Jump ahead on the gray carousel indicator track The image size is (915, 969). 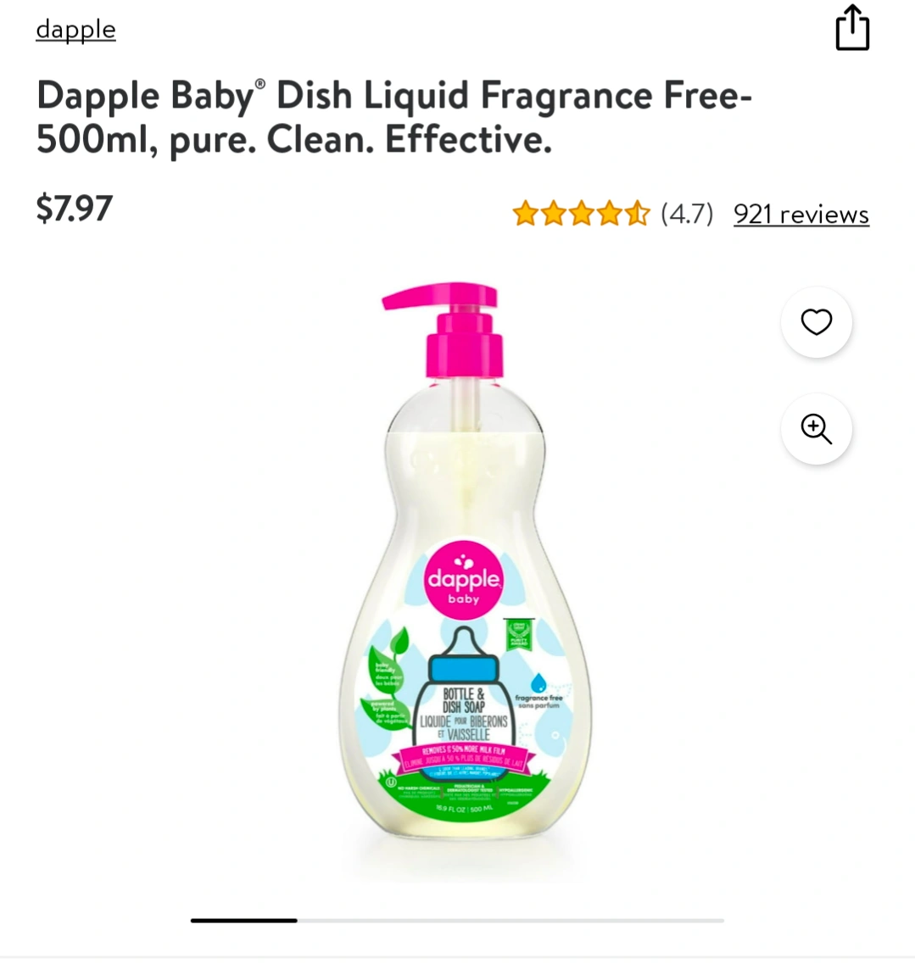[511, 920]
